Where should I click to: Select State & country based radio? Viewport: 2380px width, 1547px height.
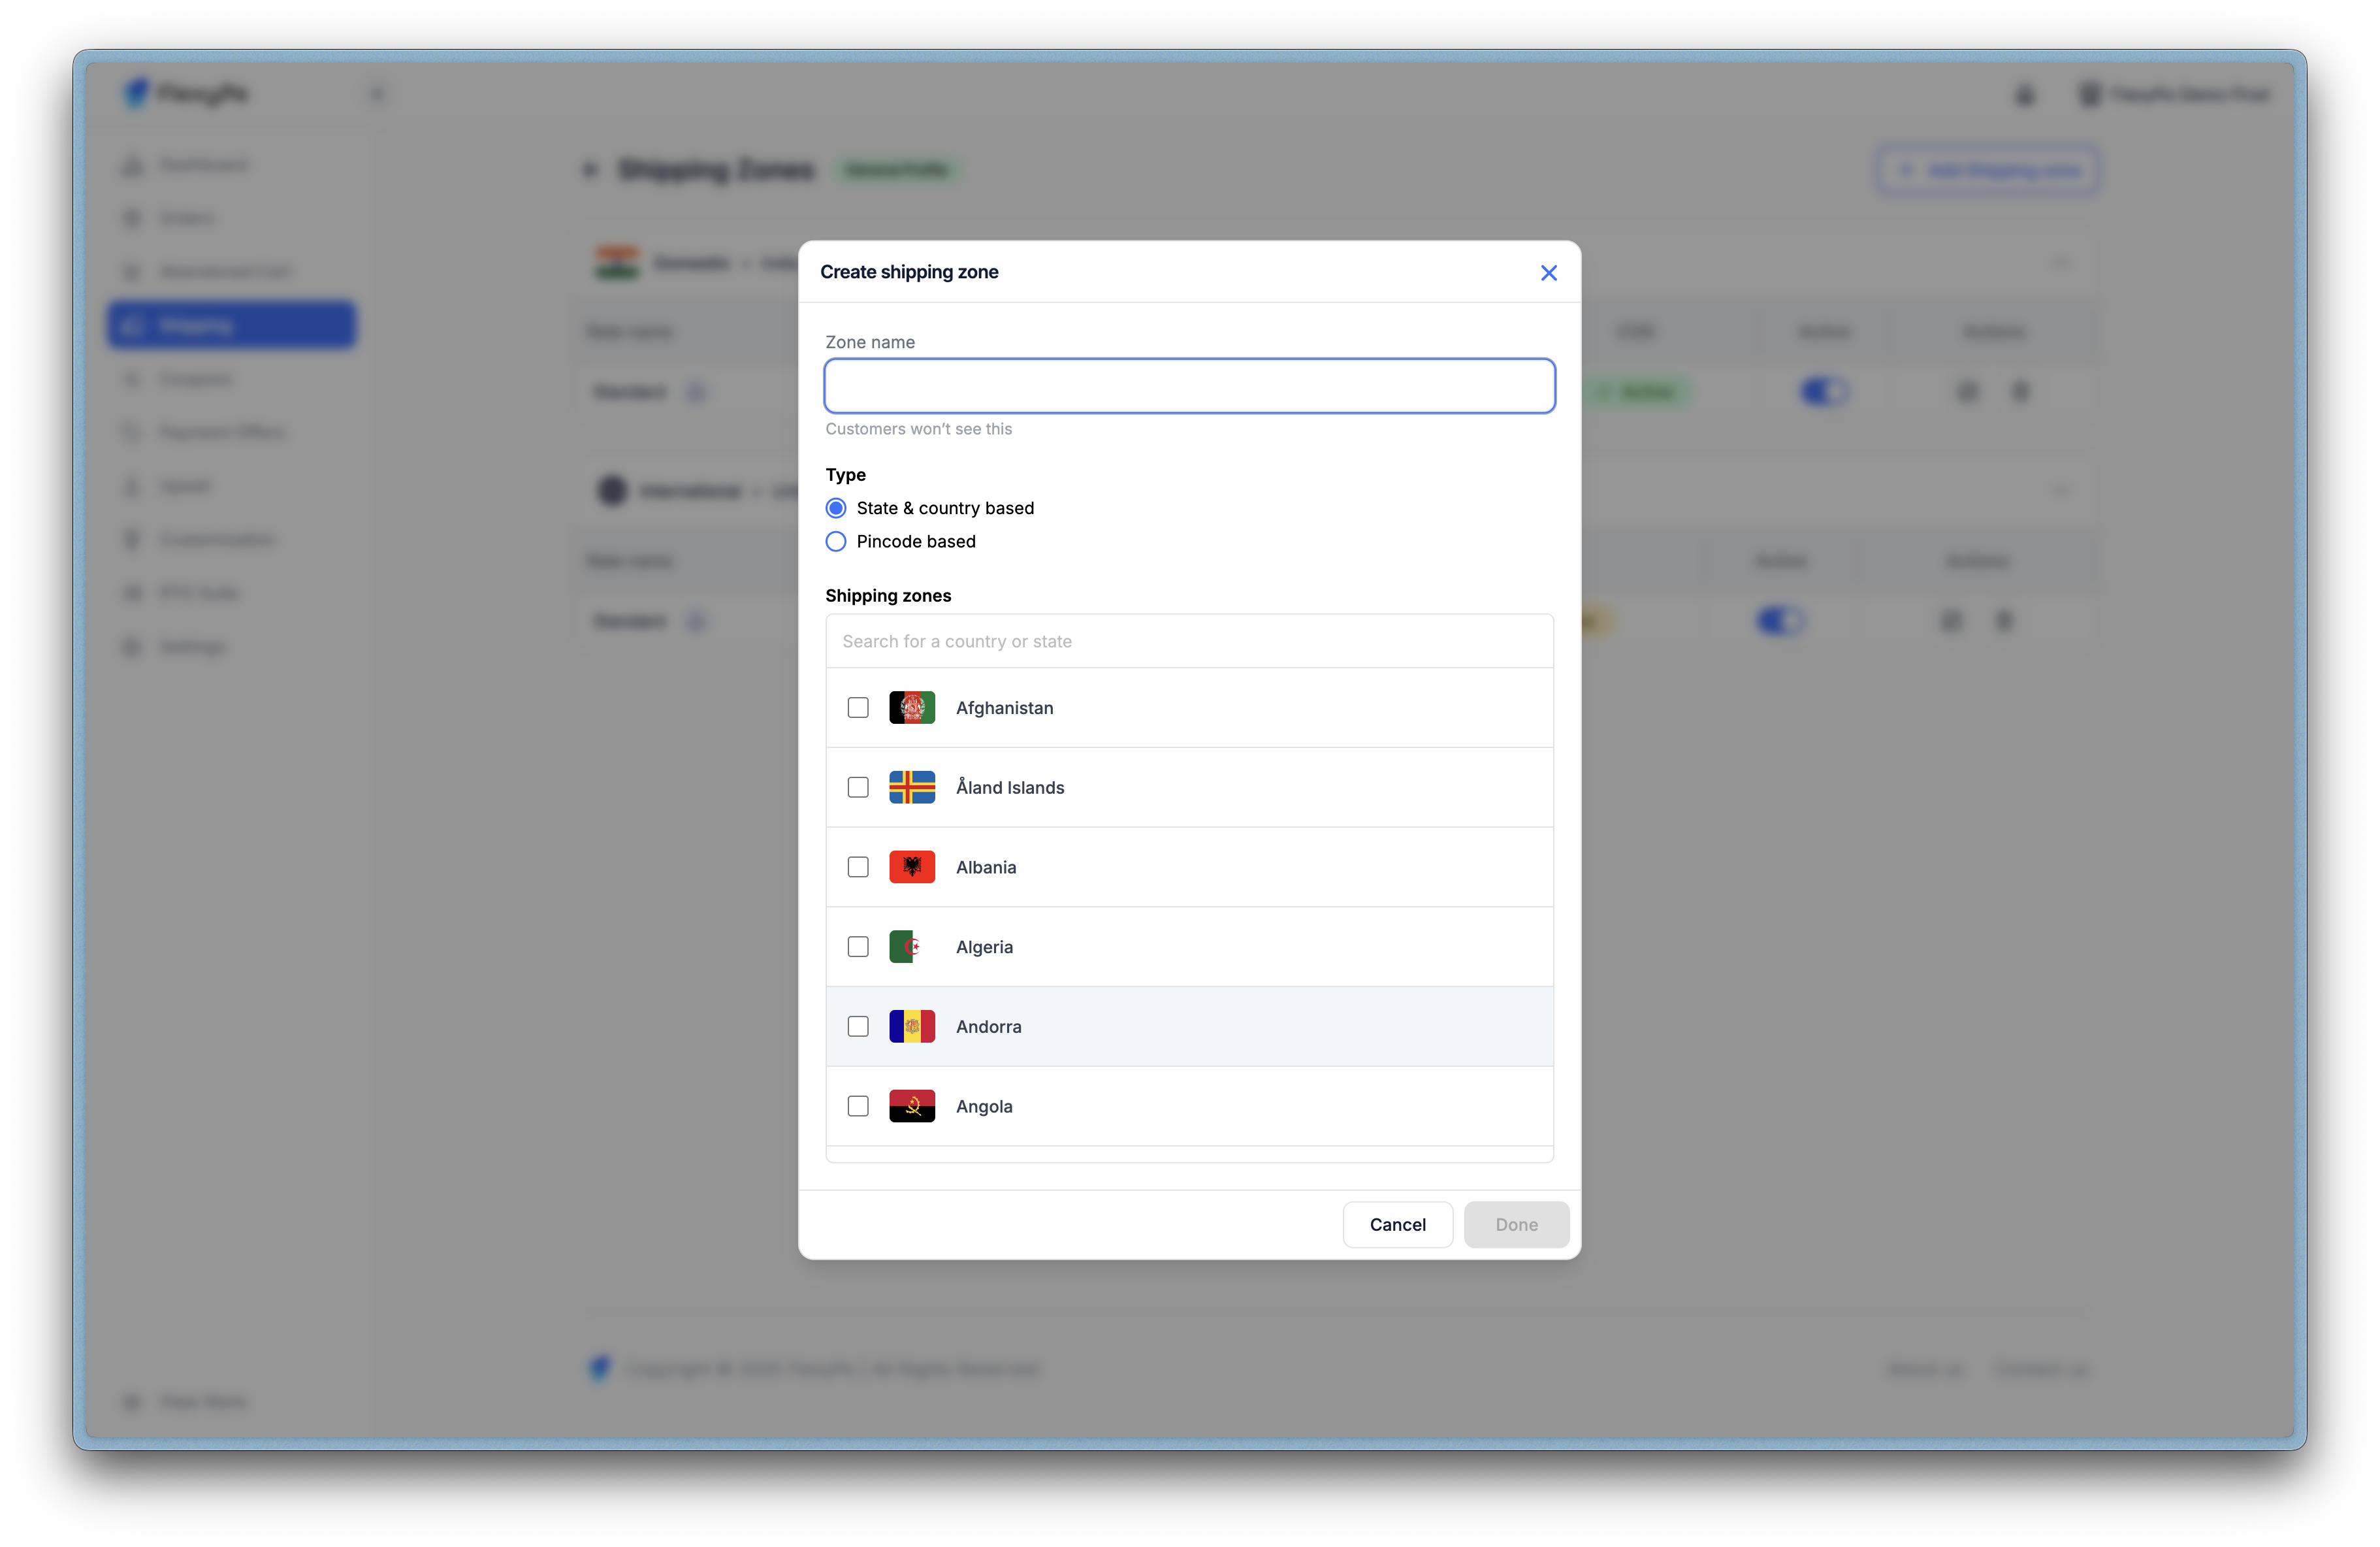point(836,508)
